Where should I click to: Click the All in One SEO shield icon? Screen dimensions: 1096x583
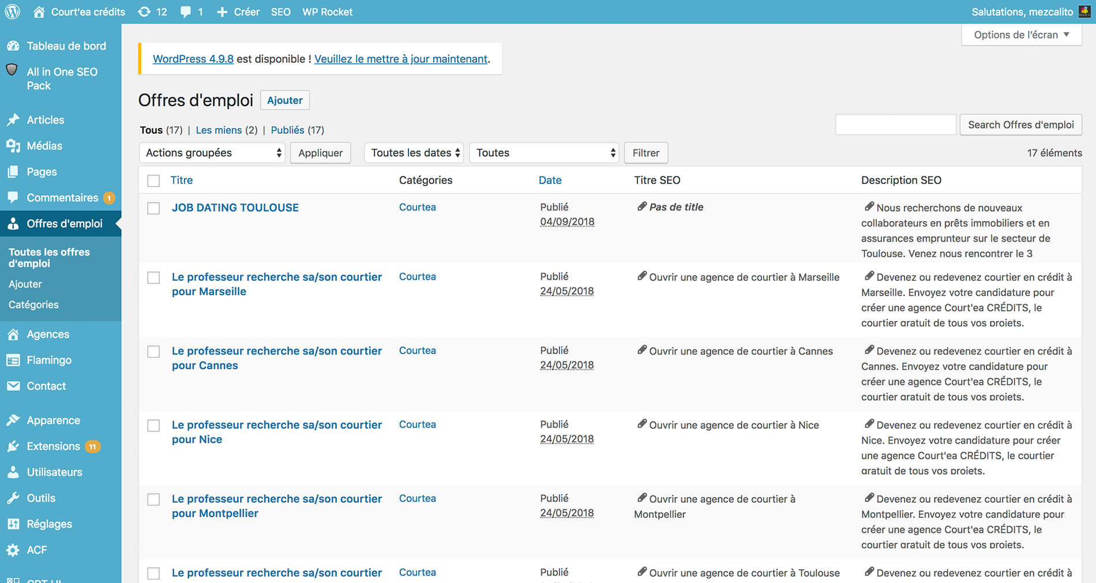coord(12,70)
